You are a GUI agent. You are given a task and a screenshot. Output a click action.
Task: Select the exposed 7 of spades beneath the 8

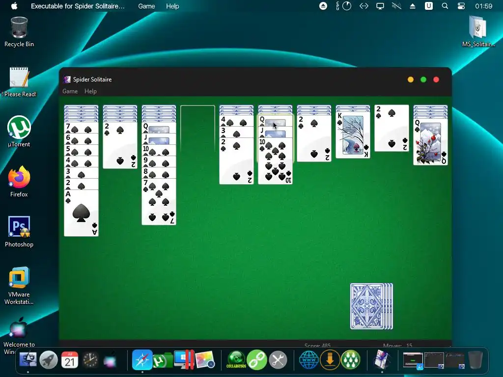click(159, 202)
